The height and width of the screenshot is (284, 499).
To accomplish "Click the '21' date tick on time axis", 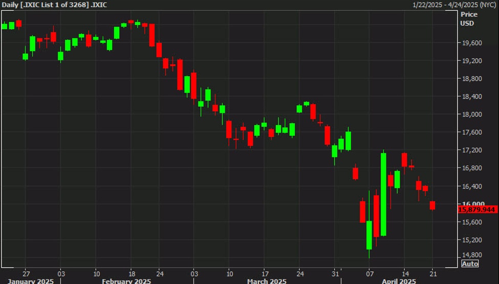I will [433, 272].
